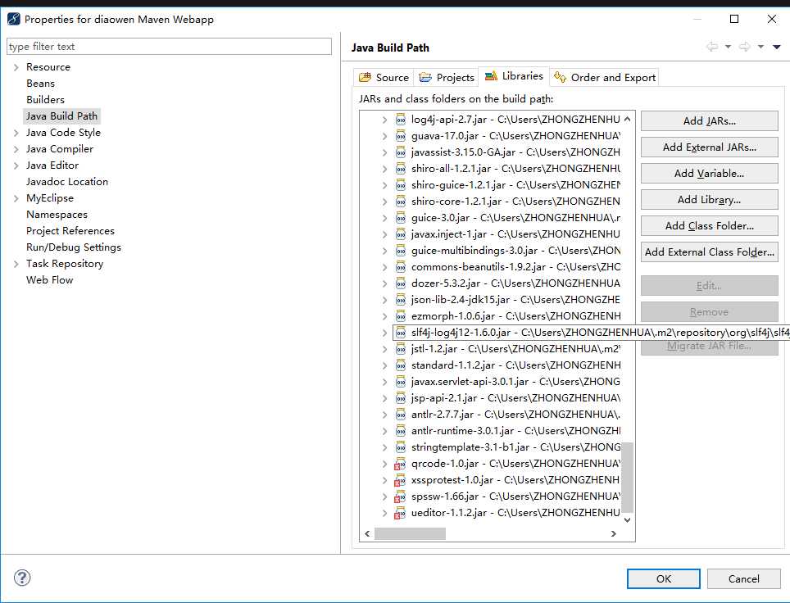The height and width of the screenshot is (603, 790).
Task: Expand the Java Compiler node
Action: pos(16,149)
